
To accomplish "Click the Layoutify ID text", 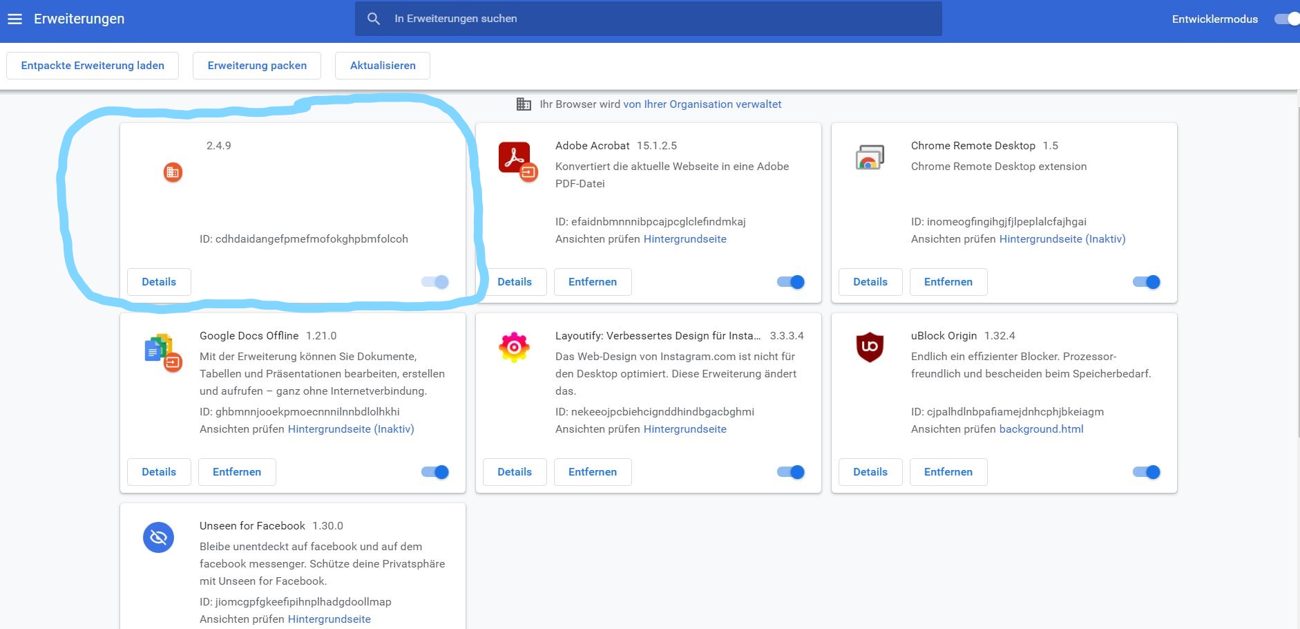I will pyautogui.click(x=655, y=412).
